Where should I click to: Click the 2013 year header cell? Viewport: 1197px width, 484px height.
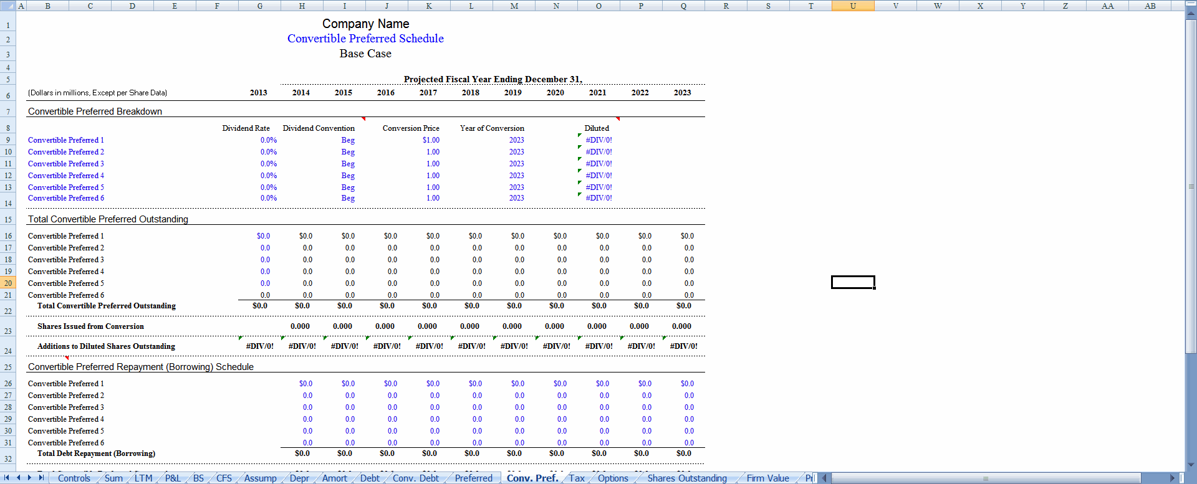(x=259, y=92)
